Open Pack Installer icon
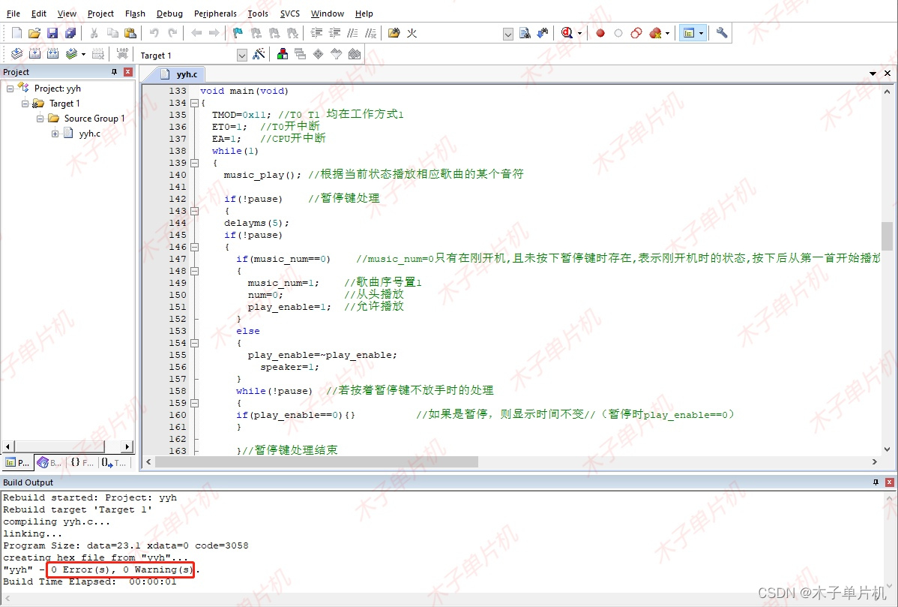The image size is (898, 607). 355,54
